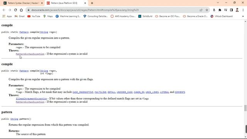The width and height of the screenshot is (247, 139).
Task: Open Become a Oracle Cloud bookmark
Action: point(195,16)
